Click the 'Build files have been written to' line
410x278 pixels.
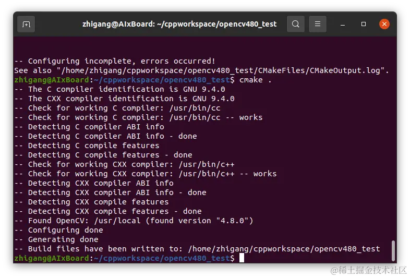[197, 249]
